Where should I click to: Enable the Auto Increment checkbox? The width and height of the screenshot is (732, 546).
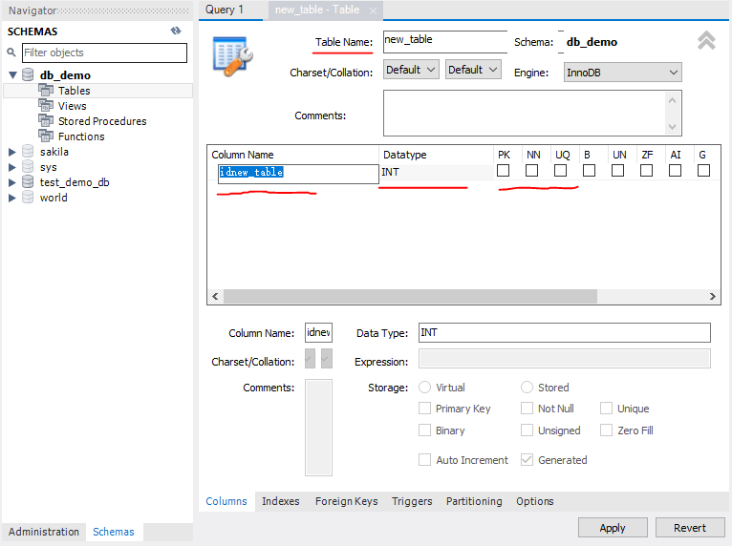[x=425, y=460]
